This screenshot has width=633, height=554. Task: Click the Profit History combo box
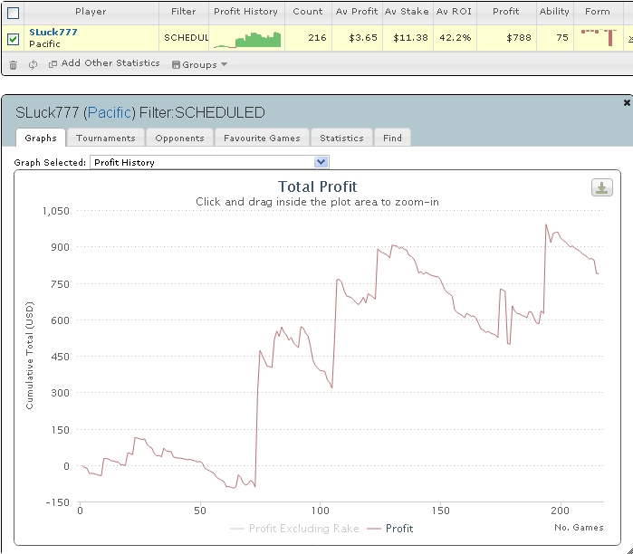point(209,162)
